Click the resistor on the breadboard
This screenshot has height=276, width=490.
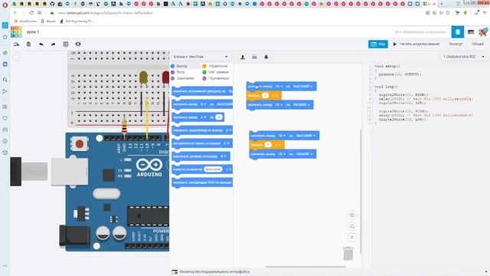coord(124,126)
